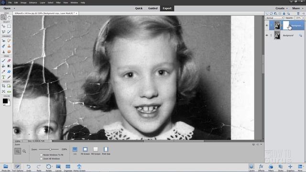Open the Layers panel flyout menu

pyautogui.click(x=303, y=13)
